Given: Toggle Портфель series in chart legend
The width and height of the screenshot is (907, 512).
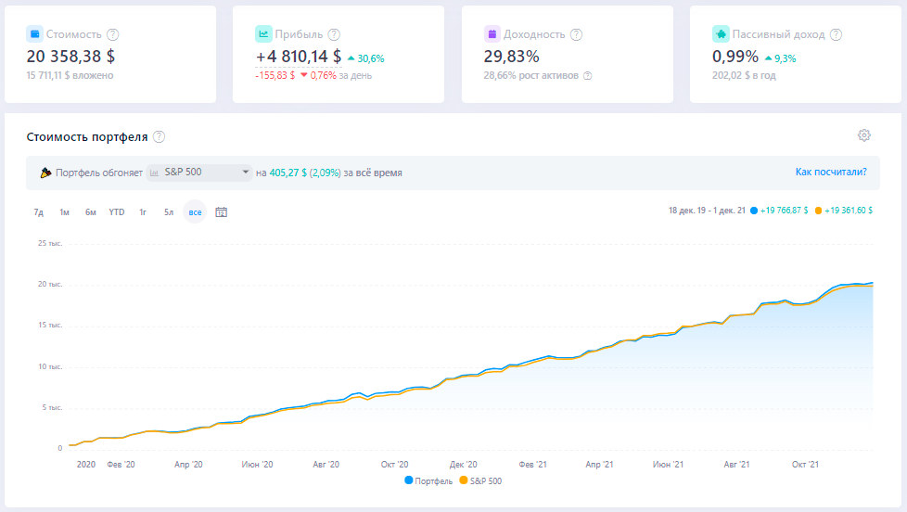Looking at the screenshot, I should coord(428,480).
